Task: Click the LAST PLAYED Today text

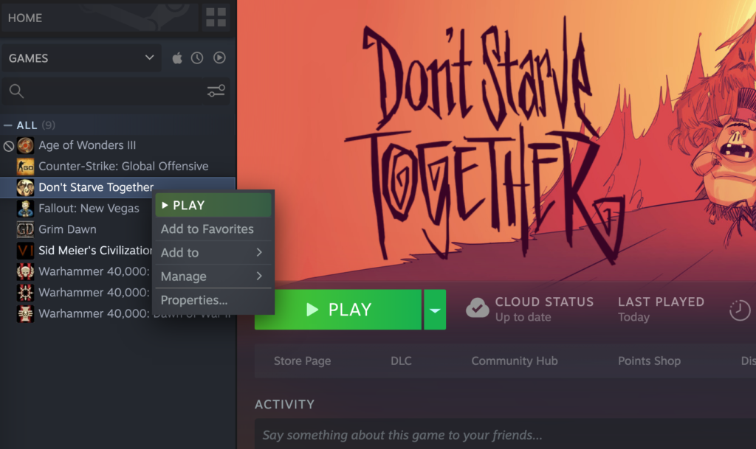Action: point(661,310)
